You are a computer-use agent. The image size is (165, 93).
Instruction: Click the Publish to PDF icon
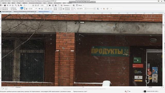[38, 5]
